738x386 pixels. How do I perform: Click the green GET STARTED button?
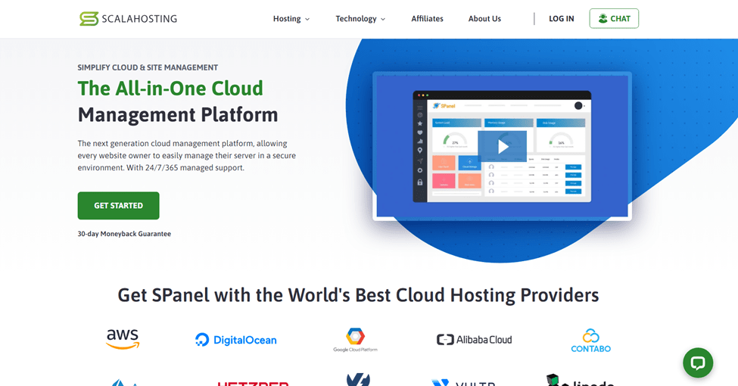118,206
